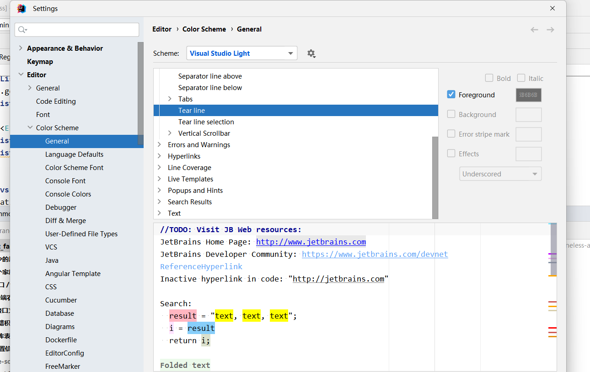Expand the General node under Editor
Screen dimensions: 590x372
coord(30,88)
